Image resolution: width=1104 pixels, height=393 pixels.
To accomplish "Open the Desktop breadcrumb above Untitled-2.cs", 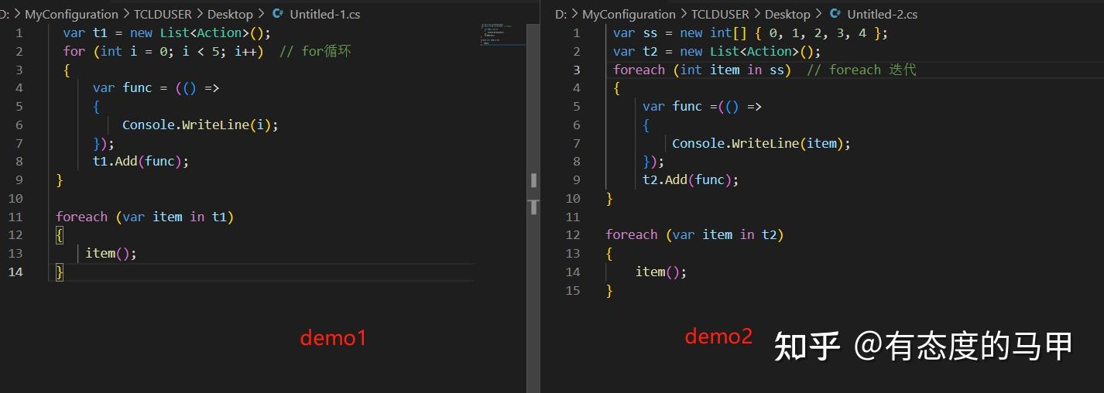I will pyautogui.click(x=787, y=14).
